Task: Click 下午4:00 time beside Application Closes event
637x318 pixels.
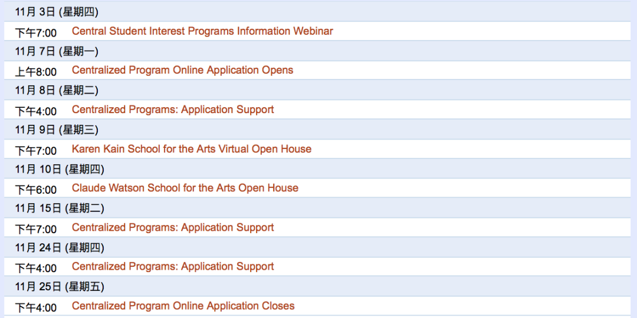Action: [36, 307]
